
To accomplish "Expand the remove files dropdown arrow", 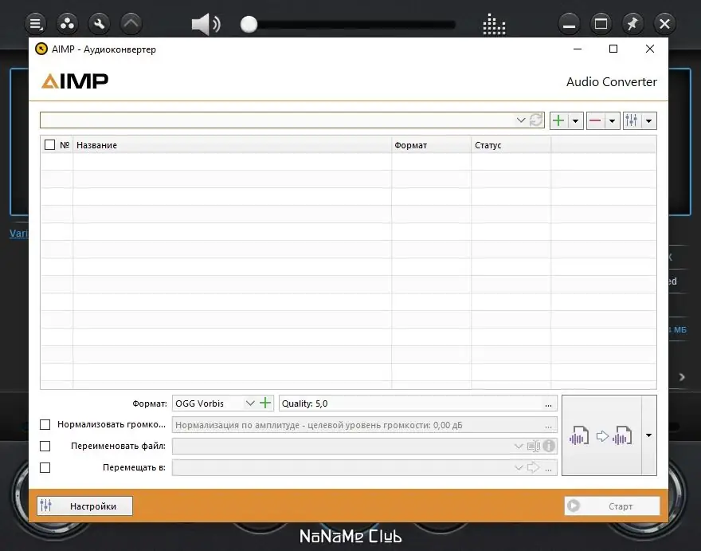I will tap(612, 120).
